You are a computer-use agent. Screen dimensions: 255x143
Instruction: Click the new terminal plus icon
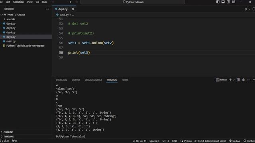coord(230,80)
